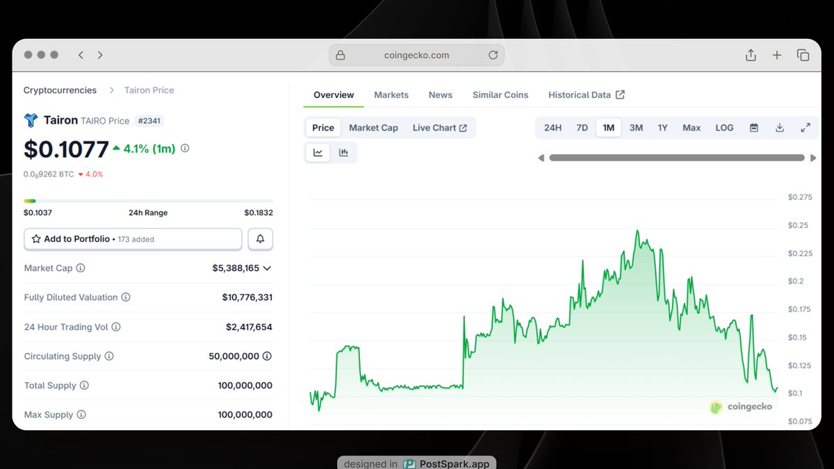Open the Similar Coins tab

[500, 94]
